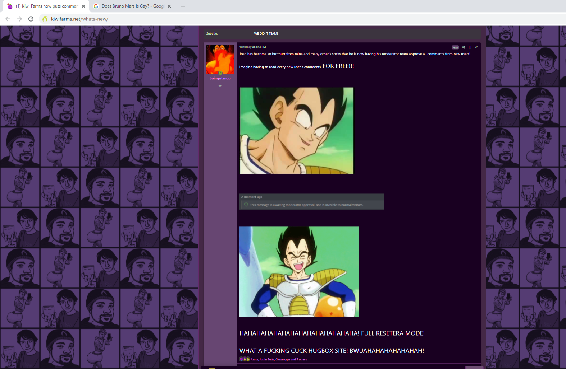
Task: Click the FULL RESETERA MODE! line
Action: (332, 333)
